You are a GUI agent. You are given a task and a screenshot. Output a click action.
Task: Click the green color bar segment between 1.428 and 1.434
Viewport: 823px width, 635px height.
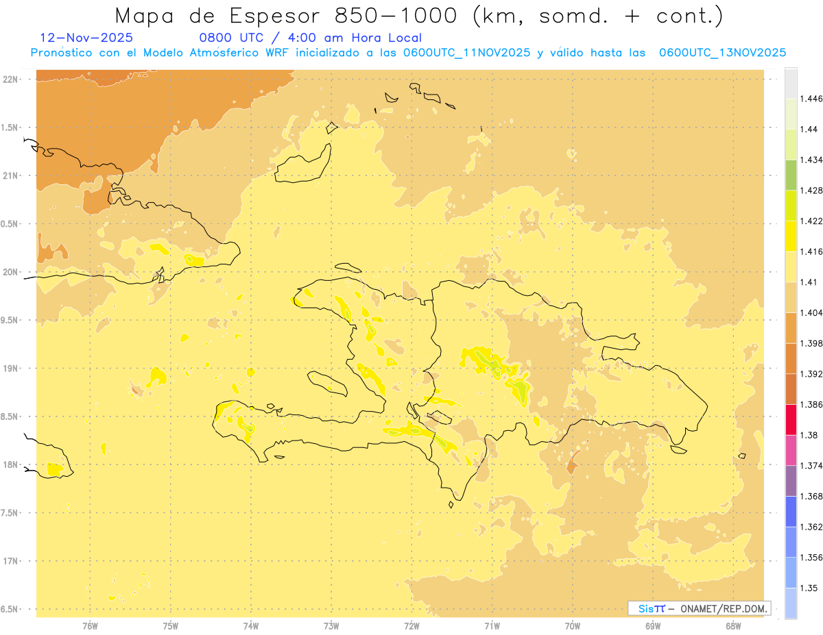tap(791, 175)
